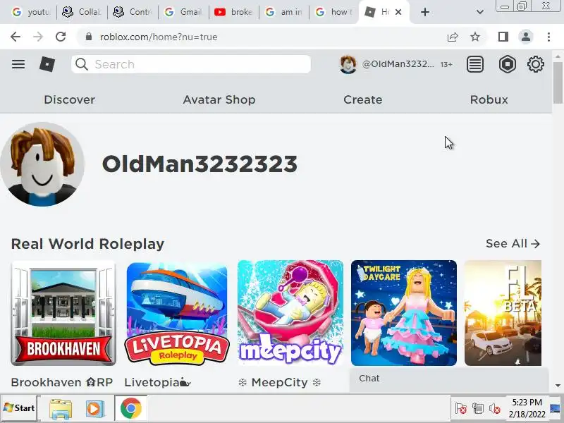Click the address bar URL
This screenshot has height=423, width=564.
(x=159, y=37)
